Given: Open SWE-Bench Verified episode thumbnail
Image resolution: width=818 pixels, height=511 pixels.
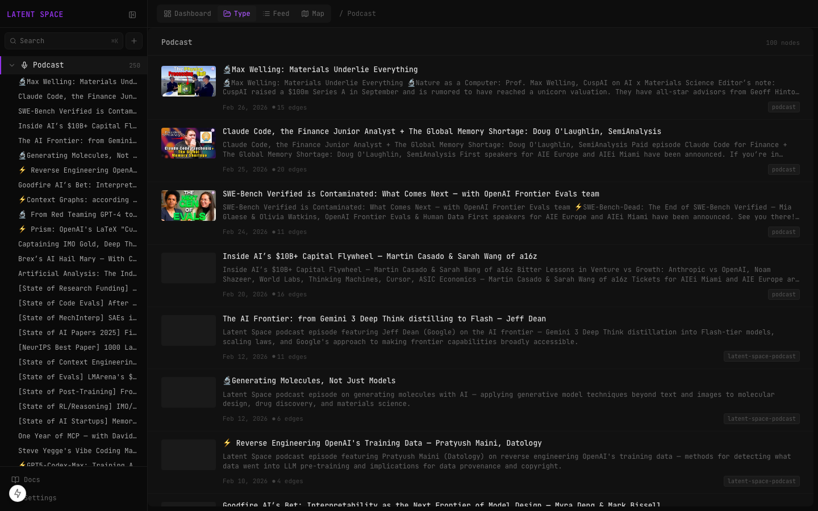Looking at the screenshot, I should pyautogui.click(x=189, y=206).
